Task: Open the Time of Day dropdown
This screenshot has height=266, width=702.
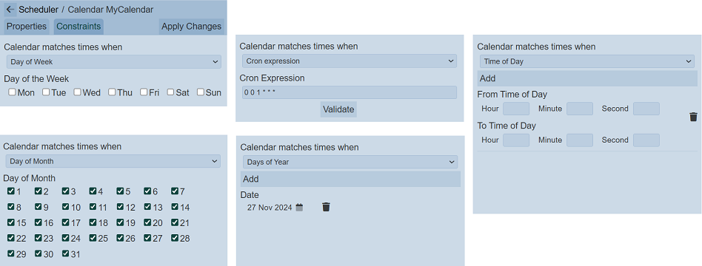Action: 587,61
